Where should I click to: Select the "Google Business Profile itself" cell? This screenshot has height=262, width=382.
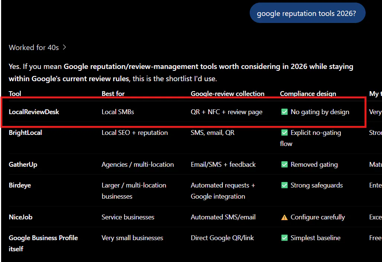coord(43,243)
